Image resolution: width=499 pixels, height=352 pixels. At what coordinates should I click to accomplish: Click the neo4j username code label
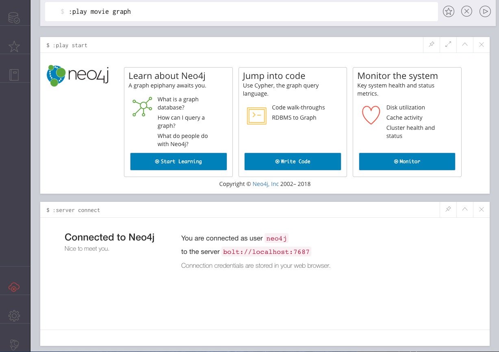(x=277, y=238)
